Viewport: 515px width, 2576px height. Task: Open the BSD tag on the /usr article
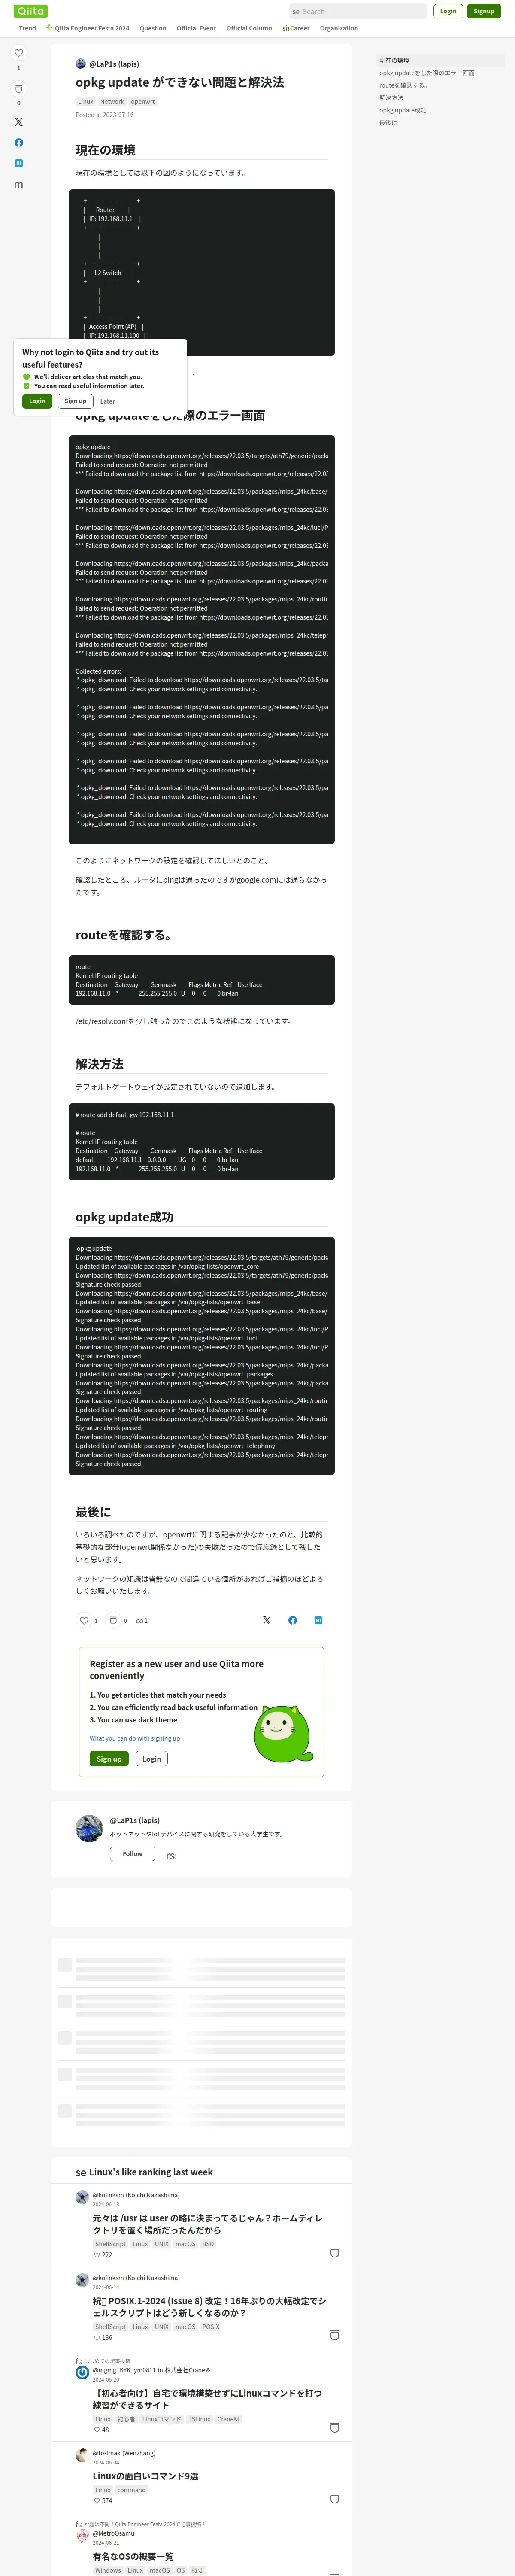point(208,2244)
